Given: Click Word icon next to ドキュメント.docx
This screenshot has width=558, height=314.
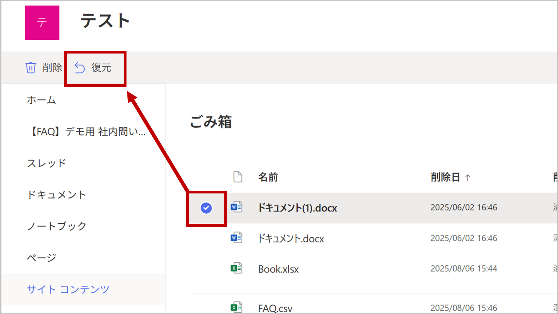Looking at the screenshot, I should point(236,238).
